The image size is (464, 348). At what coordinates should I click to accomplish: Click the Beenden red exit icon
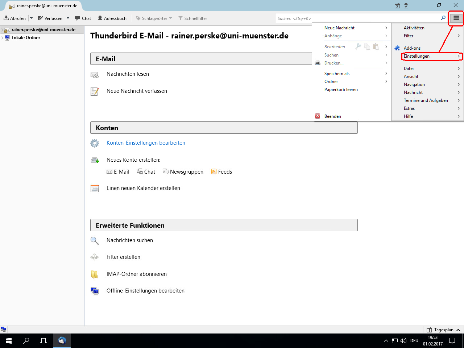pyautogui.click(x=318, y=116)
